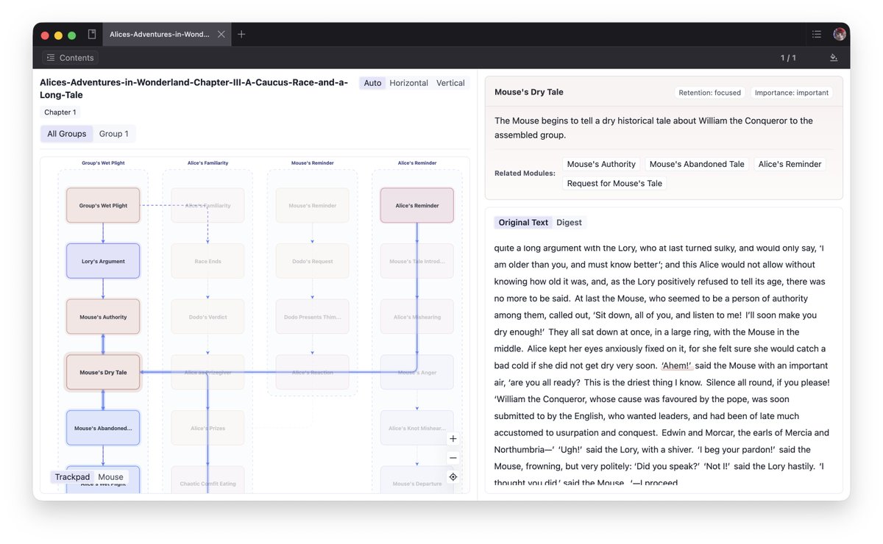883x544 pixels.
Task: Recenter the graph with the locate icon
Action: (453, 477)
